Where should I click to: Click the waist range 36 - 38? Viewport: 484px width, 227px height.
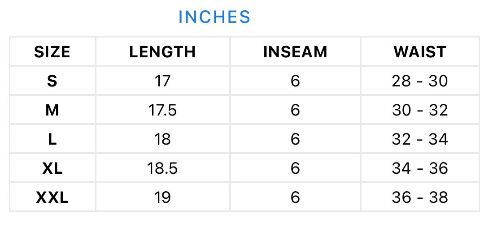(420, 197)
